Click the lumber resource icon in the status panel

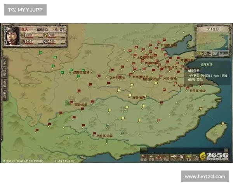[23, 42]
